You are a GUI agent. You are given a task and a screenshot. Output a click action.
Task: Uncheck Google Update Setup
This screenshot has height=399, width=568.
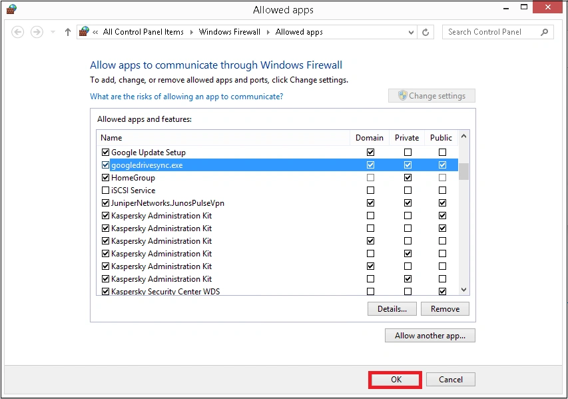coord(105,152)
